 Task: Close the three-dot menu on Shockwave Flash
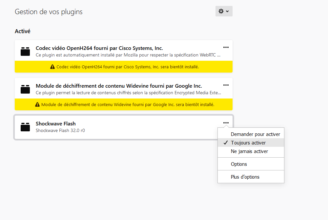click(226, 123)
